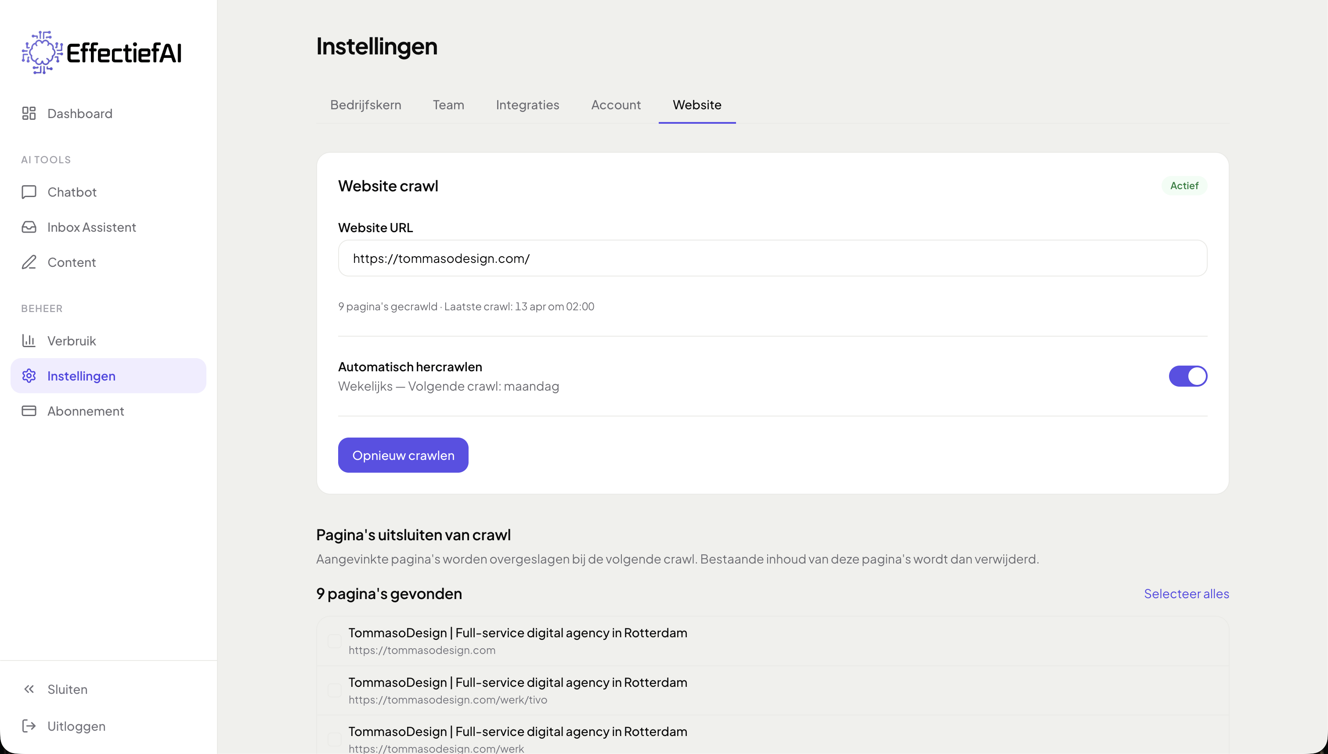Open the Dashboard grid icon
Image resolution: width=1328 pixels, height=754 pixels.
tap(29, 113)
